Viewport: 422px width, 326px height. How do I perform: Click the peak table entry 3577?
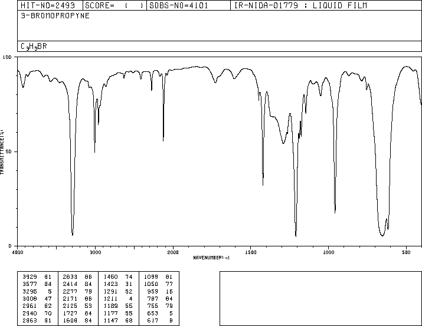point(30,284)
